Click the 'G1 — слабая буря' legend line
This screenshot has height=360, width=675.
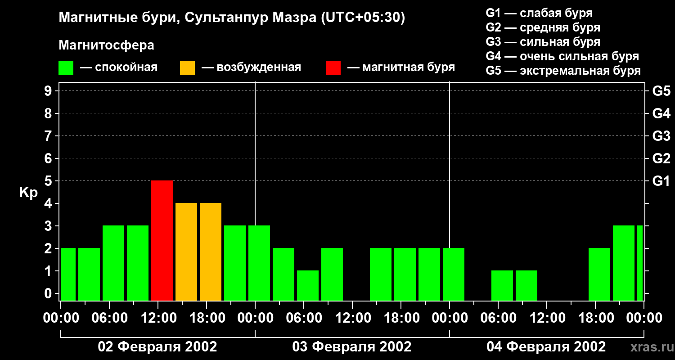pos(539,13)
